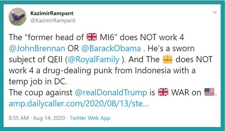
Task: Open the @BarackObama mention
Action: click(x=111, y=48)
